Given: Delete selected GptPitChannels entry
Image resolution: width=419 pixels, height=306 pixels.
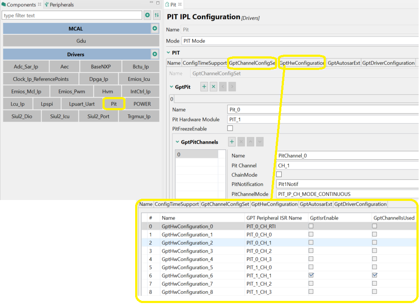Looking at the screenshot, I should pyautogui.click(x=241, y=142).
